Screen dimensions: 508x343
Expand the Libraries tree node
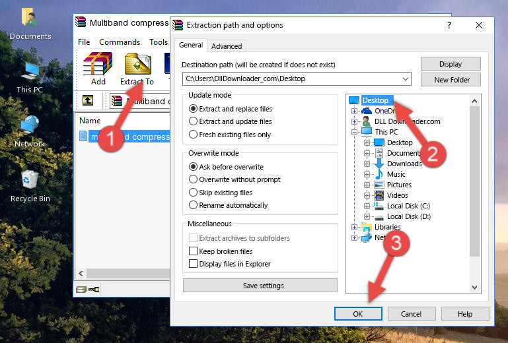click(354, 227)
